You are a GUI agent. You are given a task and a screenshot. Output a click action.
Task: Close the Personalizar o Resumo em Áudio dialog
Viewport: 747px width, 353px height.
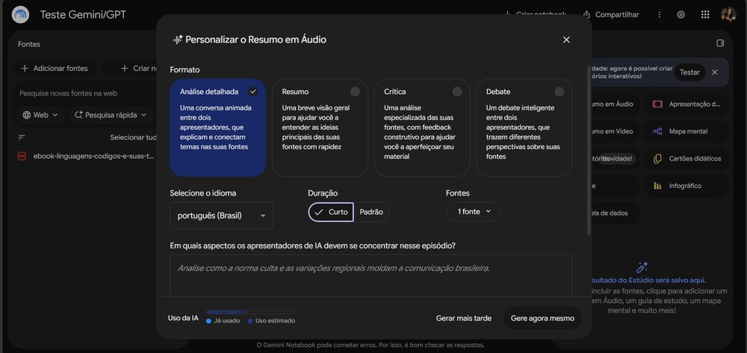coord(566,40)
